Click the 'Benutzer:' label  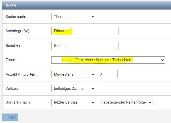14,46
